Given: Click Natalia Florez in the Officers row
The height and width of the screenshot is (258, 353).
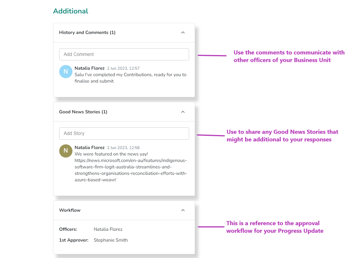Looking at the screenshot, I should 108,229.
